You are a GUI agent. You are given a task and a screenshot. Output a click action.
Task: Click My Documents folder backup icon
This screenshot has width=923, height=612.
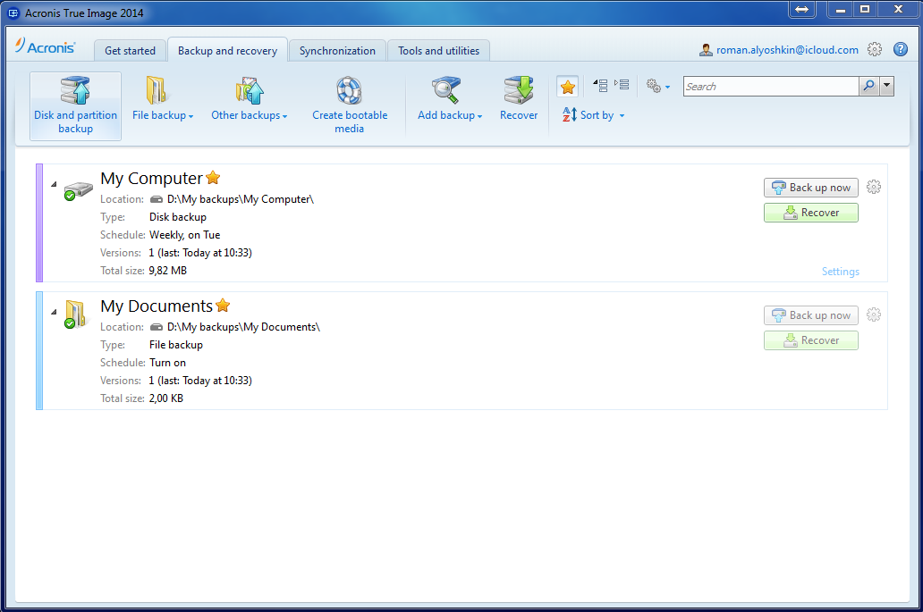(75, 314)
